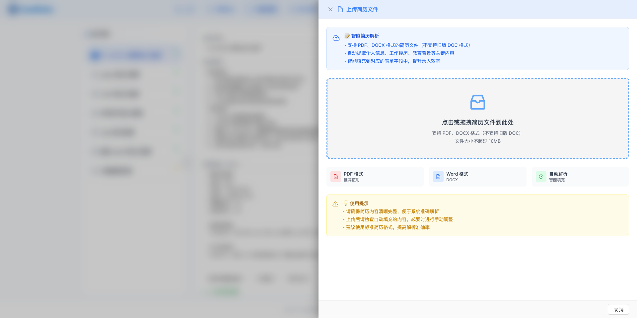Select the red PDF file icon
Viewport: 637px width, 318px height.
coord(336,177)
